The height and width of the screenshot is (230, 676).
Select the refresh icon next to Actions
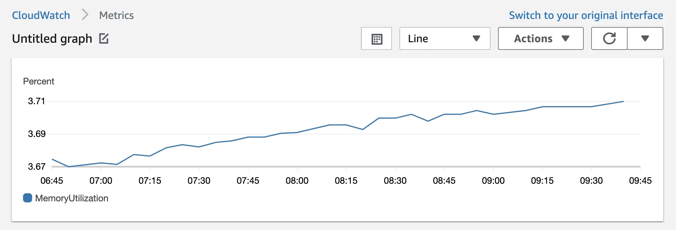coord(609,38)
